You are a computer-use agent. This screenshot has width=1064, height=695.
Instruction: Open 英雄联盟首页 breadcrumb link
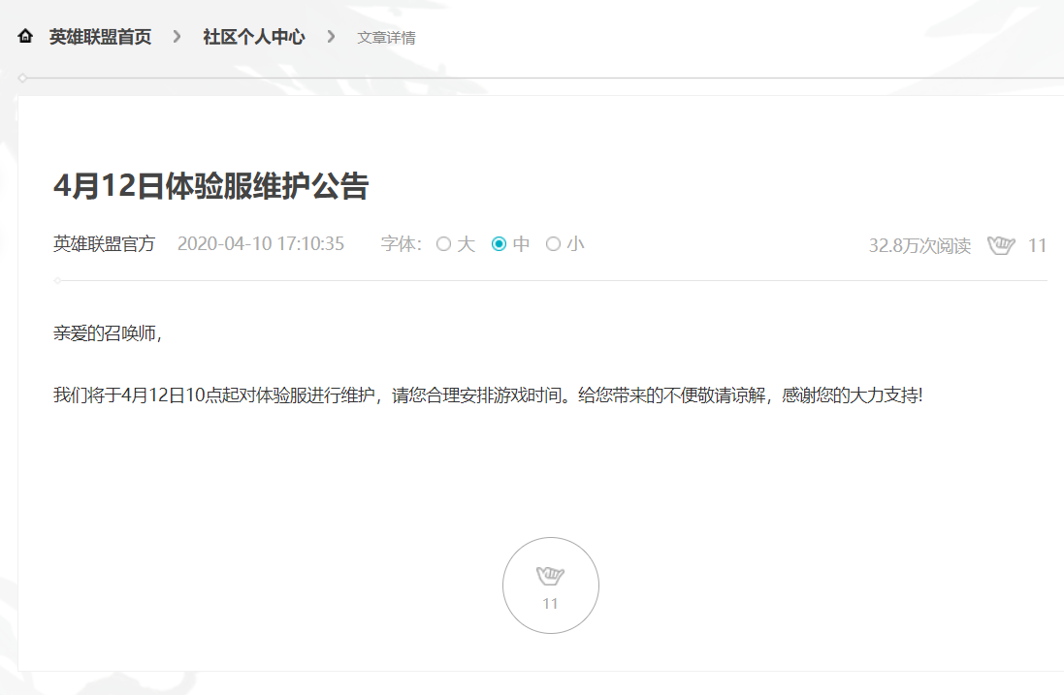[101, 37]
